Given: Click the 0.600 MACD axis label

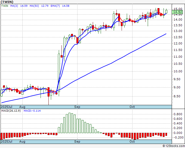Looking at the screenshot, I should (178, 119).
